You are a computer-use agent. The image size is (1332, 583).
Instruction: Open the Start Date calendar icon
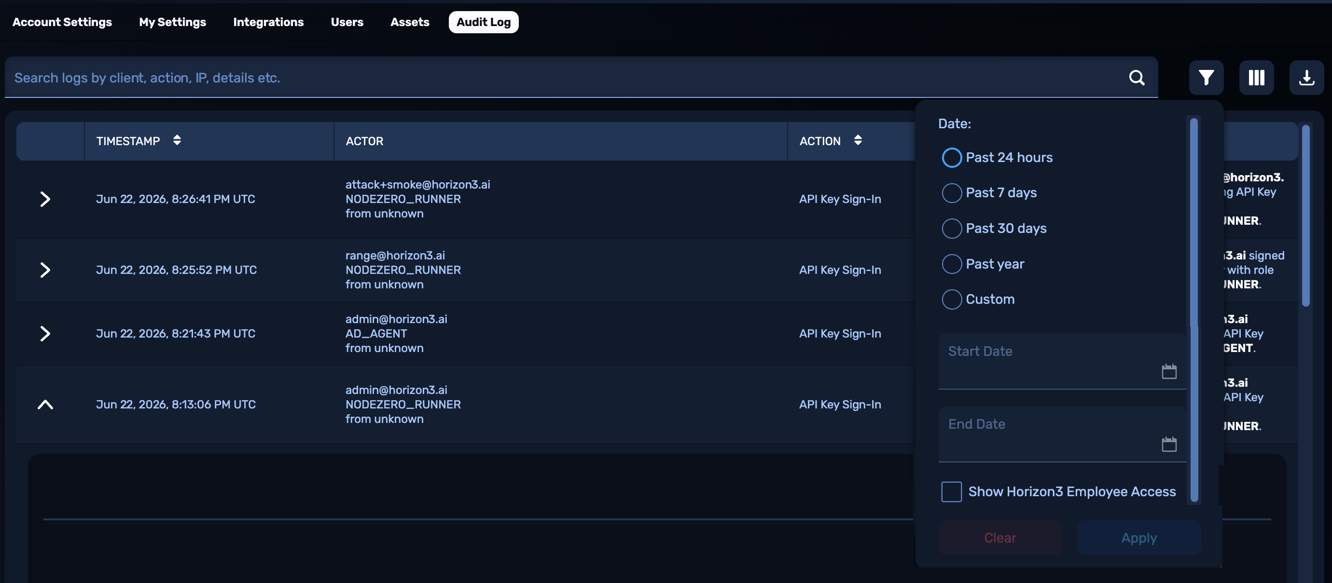coord(1169,371)
